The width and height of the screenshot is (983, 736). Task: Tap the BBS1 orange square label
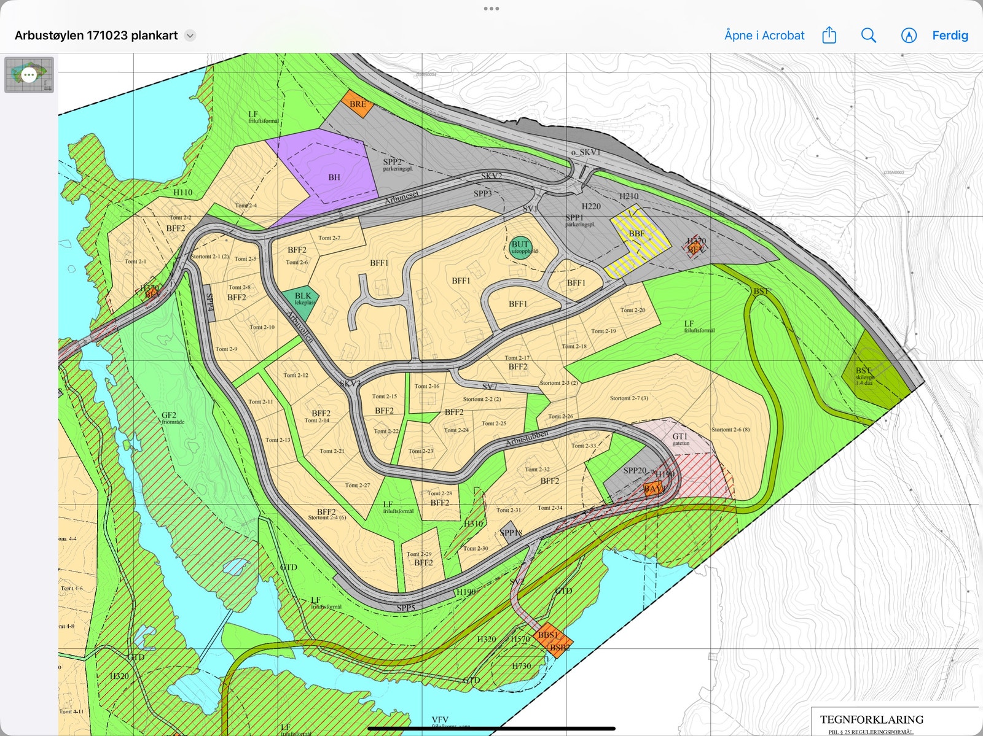tap(547, 635)
